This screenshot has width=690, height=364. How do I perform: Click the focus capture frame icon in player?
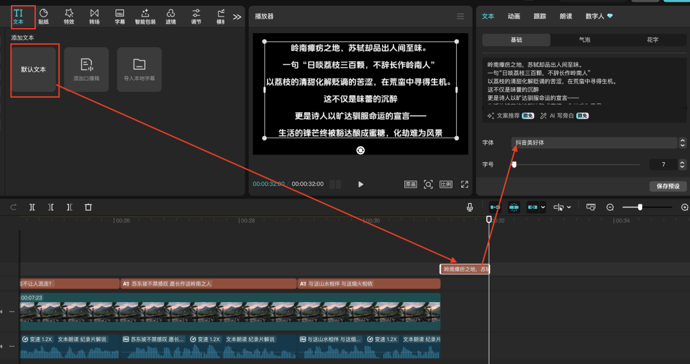tap(428, 184)
